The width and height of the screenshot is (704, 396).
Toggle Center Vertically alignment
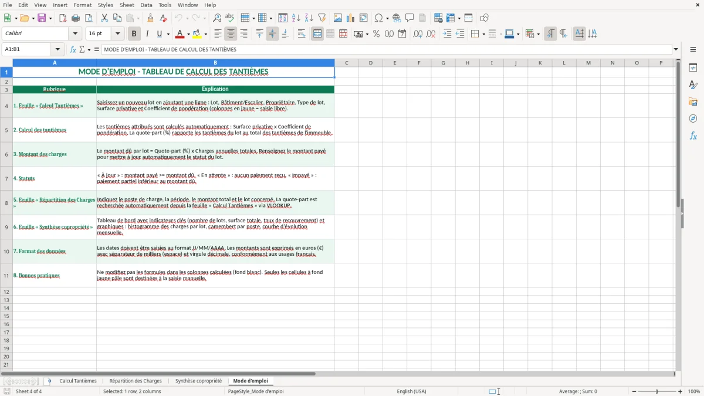coord(272,34)
